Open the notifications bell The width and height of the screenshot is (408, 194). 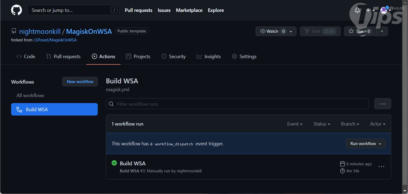tap(357, 10)
